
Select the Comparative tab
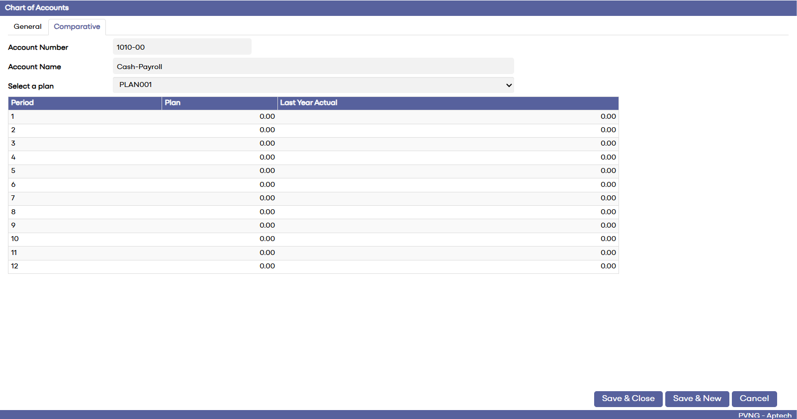(x=77, y=27)
